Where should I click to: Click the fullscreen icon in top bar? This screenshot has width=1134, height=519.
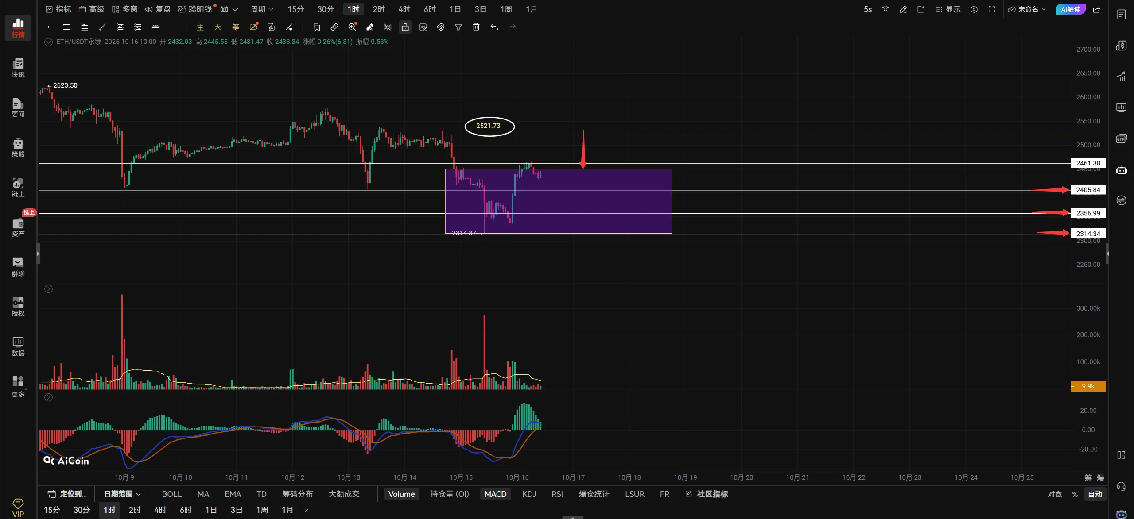992,9
